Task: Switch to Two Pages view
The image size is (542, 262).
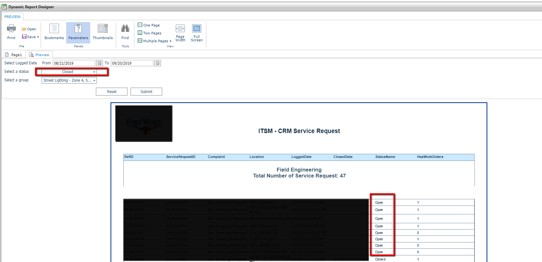Action: (x=150, y=33)
